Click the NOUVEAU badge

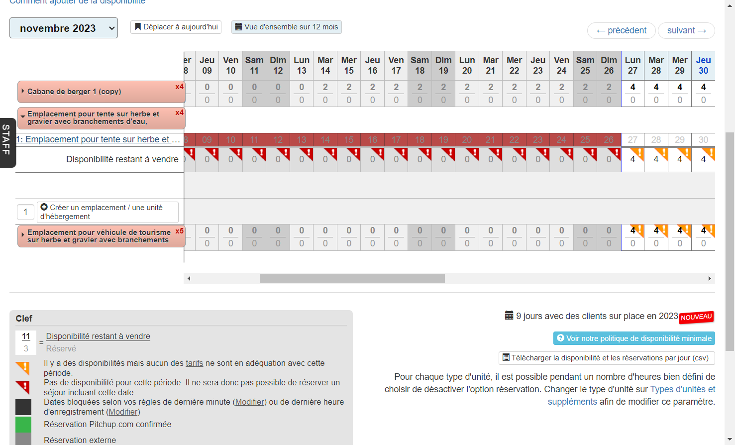[x=697, y=317]
